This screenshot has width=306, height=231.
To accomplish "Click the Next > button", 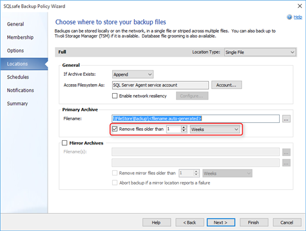I will pyautogui.click(x=221, y=223).
